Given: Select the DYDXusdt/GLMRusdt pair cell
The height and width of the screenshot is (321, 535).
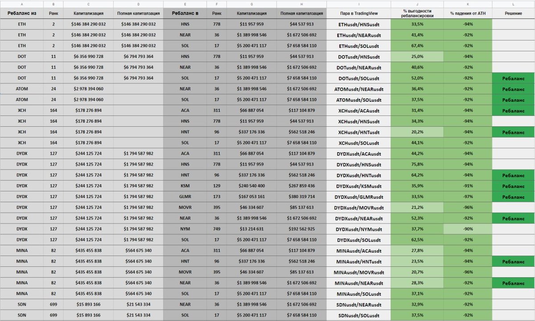Looking at the screenshot, I should [358, 197].
